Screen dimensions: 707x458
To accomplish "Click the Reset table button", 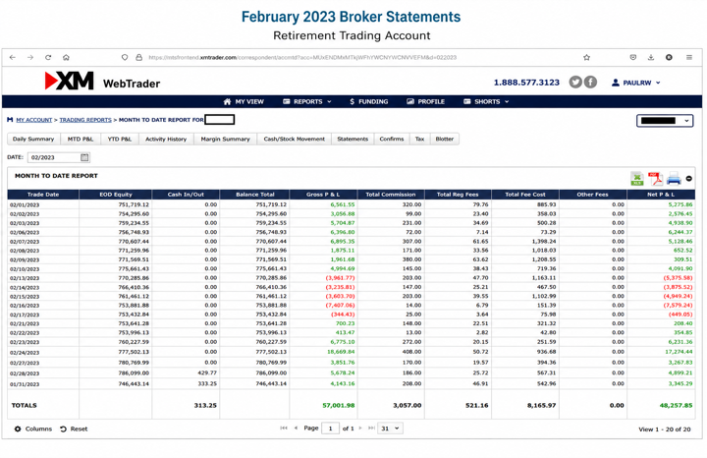I will [x=74, y=429].
